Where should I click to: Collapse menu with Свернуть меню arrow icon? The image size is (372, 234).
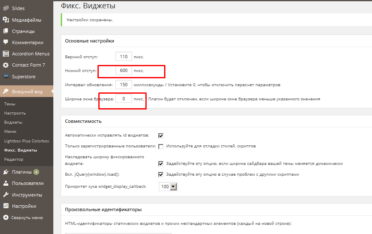click(6, 217)
